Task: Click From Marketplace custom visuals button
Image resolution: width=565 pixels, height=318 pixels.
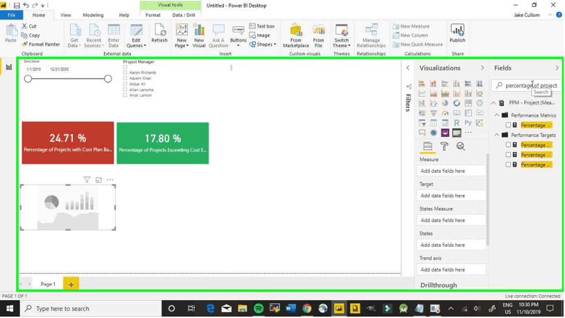Action: click(296, 35)
